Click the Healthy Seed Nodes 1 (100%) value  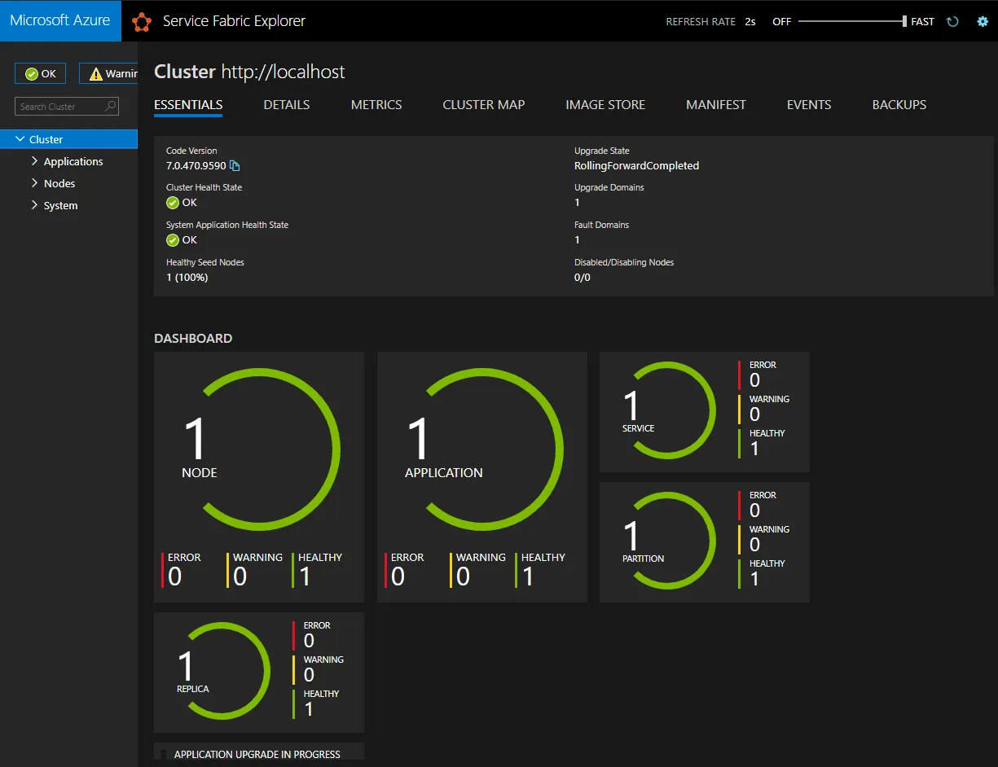point(187,278)
